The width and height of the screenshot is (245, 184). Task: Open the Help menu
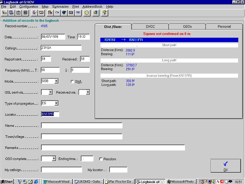point(110,7)
